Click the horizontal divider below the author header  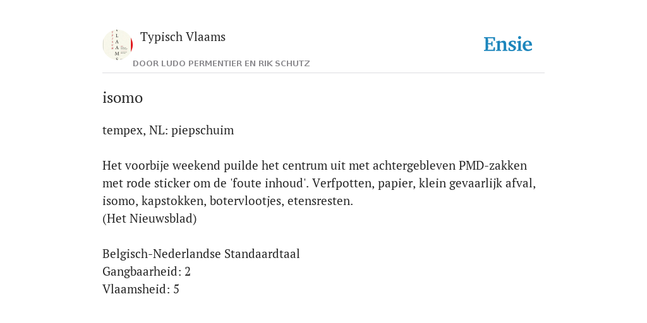[323, 73]
